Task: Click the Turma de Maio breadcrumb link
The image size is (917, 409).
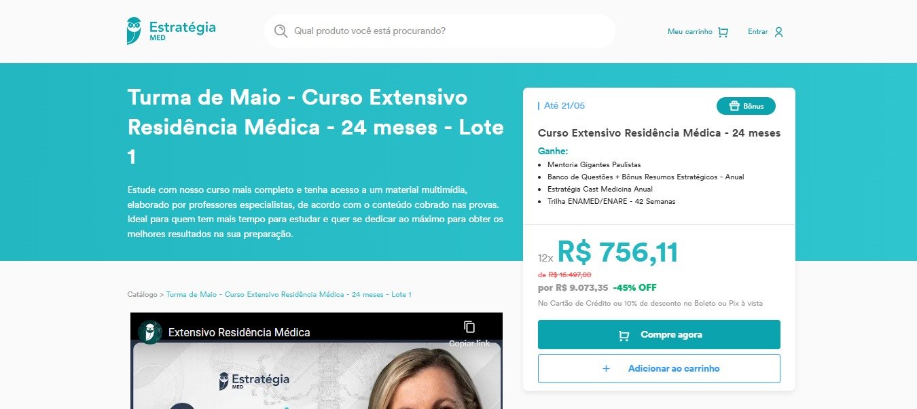Action: pos(289,294)
